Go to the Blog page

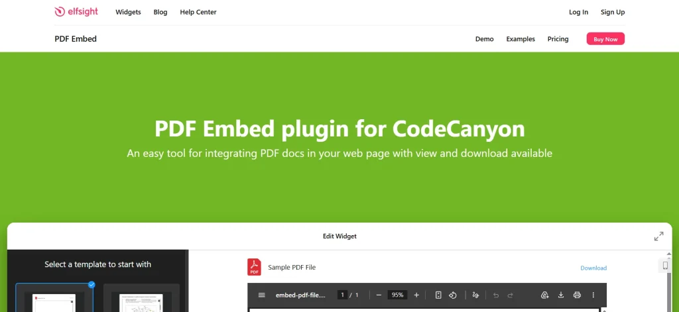[x=160, y=12]
